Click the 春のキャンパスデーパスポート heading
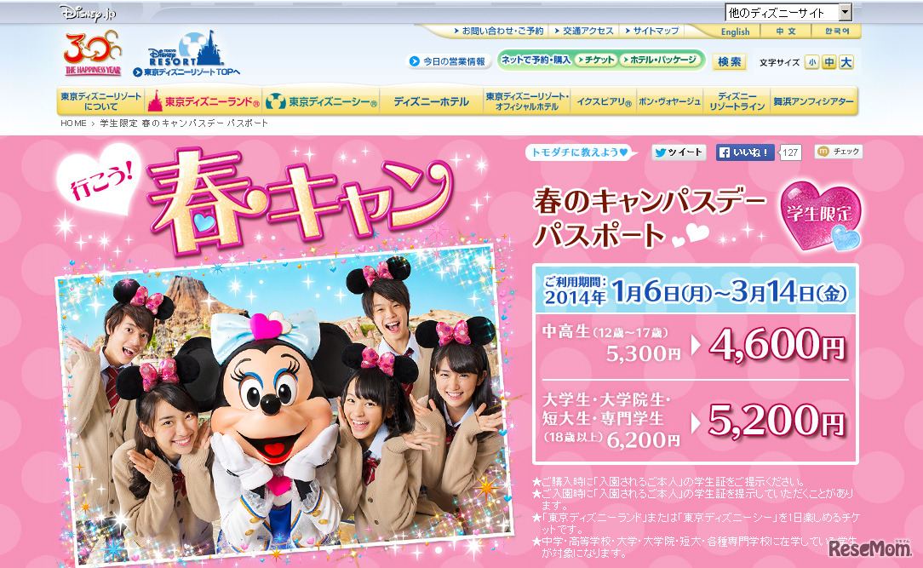923x568 pixels. (x=650, y=218)
